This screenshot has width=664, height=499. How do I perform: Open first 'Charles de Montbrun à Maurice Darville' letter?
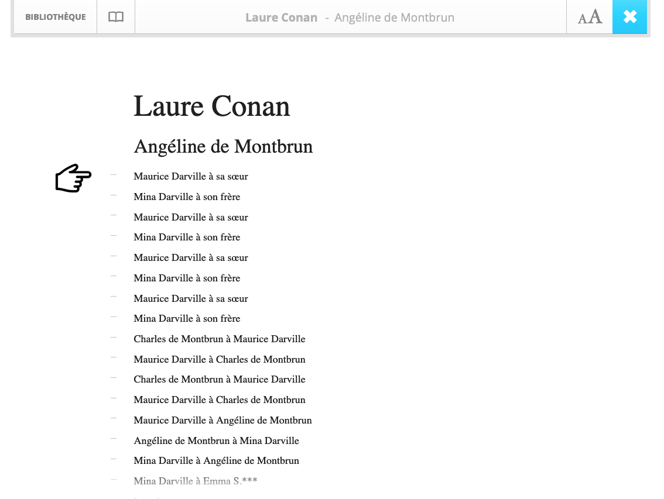coord(219,339)
